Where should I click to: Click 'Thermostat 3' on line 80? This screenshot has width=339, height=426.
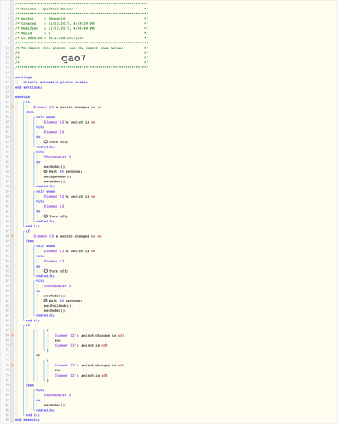tap(57, 395)
